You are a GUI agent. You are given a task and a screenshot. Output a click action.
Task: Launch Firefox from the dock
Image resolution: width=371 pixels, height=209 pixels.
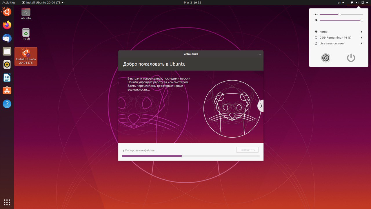tap(7, 25)
